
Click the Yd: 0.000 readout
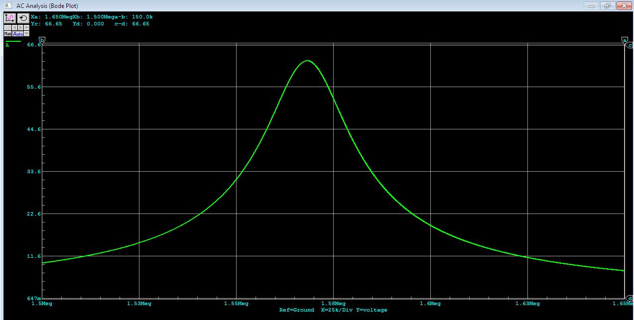pos(88,24)
